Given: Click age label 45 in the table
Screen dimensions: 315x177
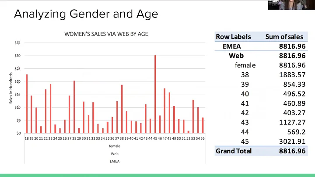Looking at the screenshot, I should pyautogui.click(x=245, y=142).
